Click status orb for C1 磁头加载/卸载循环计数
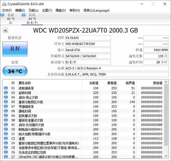Screen dimensions: 171x161 (6, 134)
